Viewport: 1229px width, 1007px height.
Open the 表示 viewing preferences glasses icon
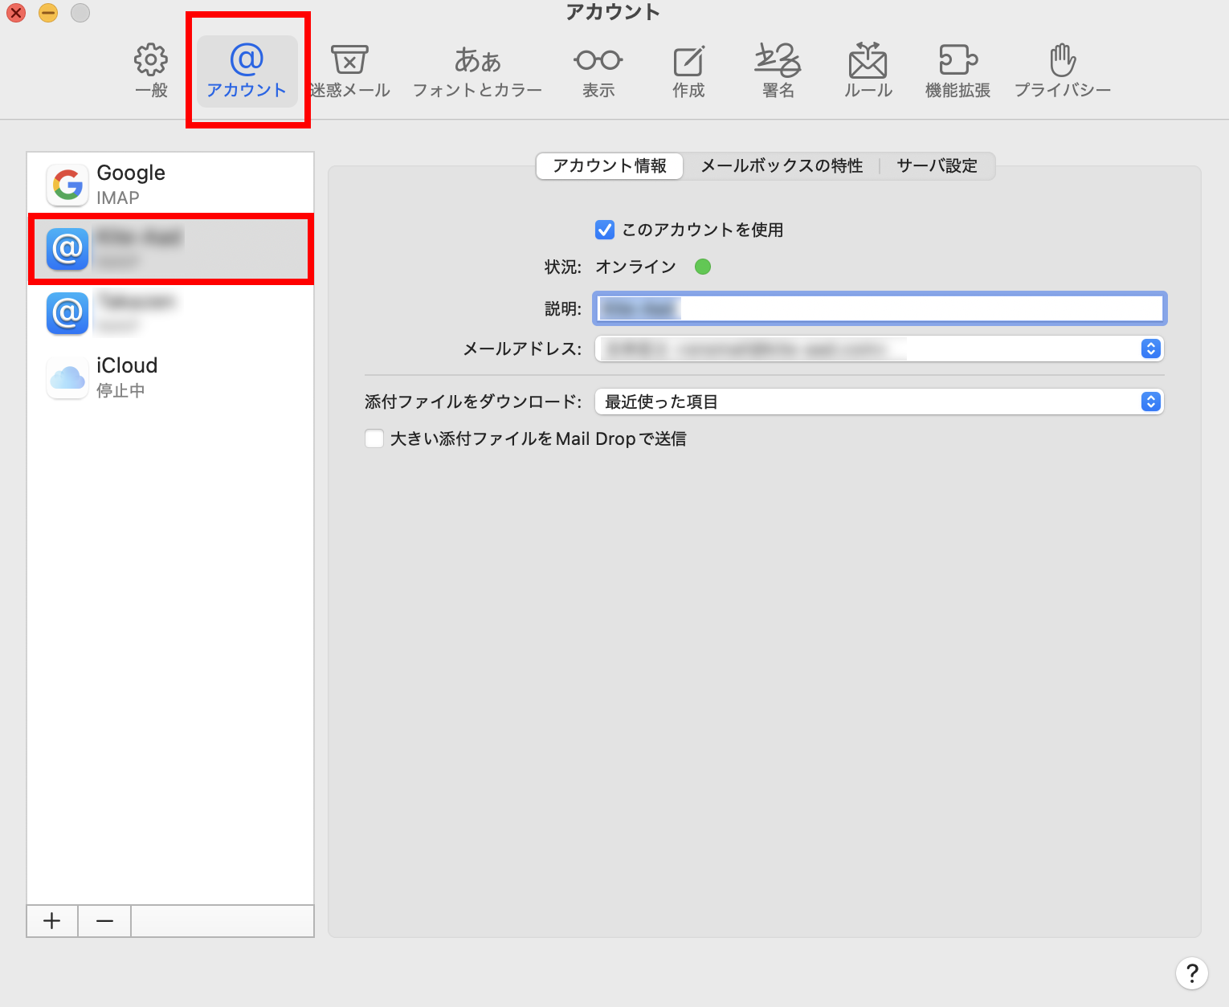coord(598,71)
